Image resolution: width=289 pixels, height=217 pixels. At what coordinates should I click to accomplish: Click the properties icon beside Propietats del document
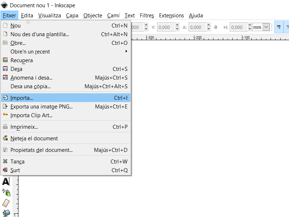point(5,150)
